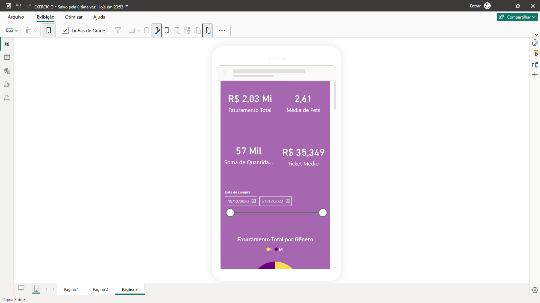Open the Ajuda ribbon tab
540x303 pixels.
pos(99,17)
